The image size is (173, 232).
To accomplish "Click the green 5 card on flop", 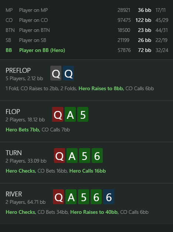I will pyautogui.click(x=83, y=114).
